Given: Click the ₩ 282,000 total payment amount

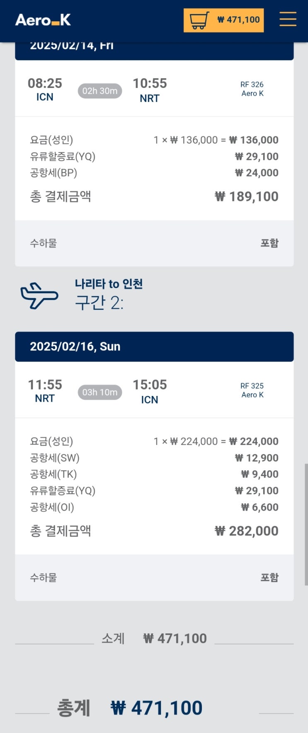Looking at the screenshot, I should click(247, 531).
